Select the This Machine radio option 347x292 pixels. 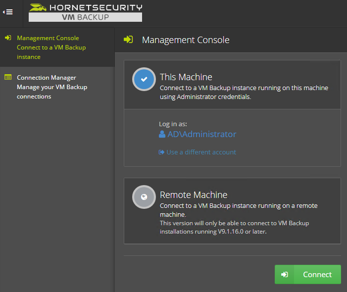click(144, 79)
